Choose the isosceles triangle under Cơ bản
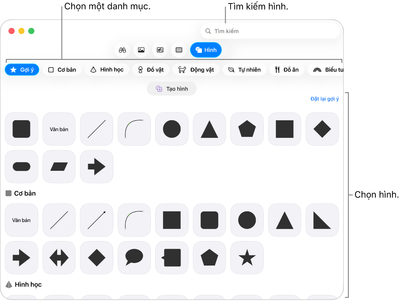The height and width of the screenshot is (301, 401). [285, 220]
